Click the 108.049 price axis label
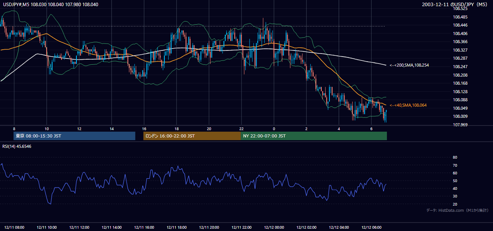Screen dimensions: 493x231 (x=459, y=108)
